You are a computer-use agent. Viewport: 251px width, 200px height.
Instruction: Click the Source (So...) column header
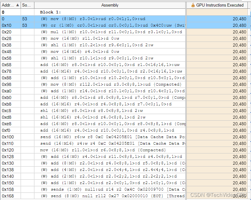pyautogui.click(x=28, y=5)
